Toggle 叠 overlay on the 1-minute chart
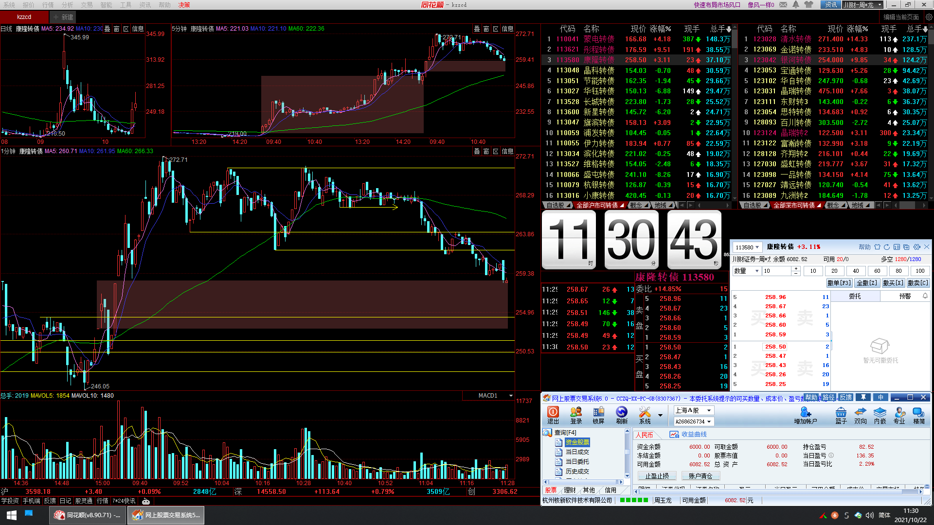 click(477, 152)
